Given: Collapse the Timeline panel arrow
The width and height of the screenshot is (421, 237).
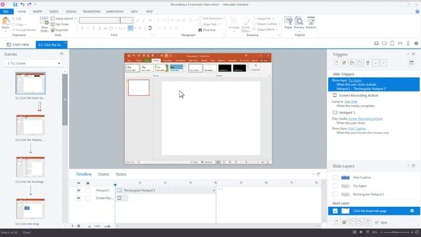Looking at the screenshot, I should click(x=313, y=174).
